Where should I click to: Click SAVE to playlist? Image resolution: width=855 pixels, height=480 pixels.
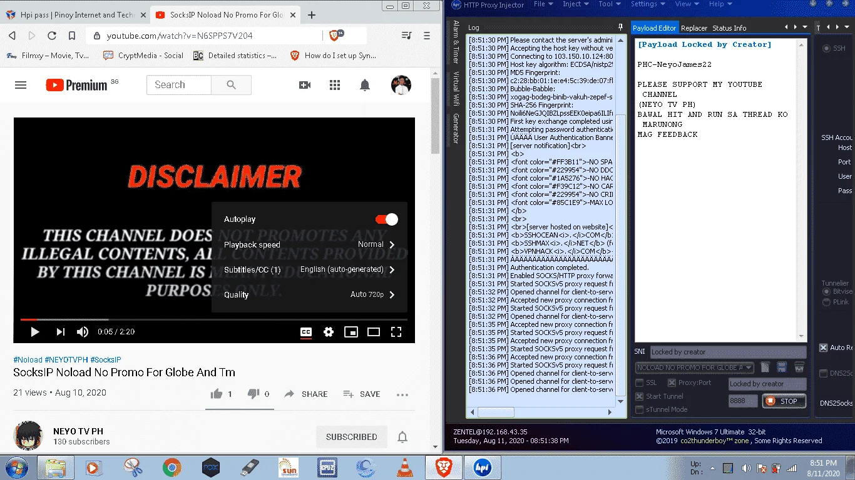tap(362, 394)
